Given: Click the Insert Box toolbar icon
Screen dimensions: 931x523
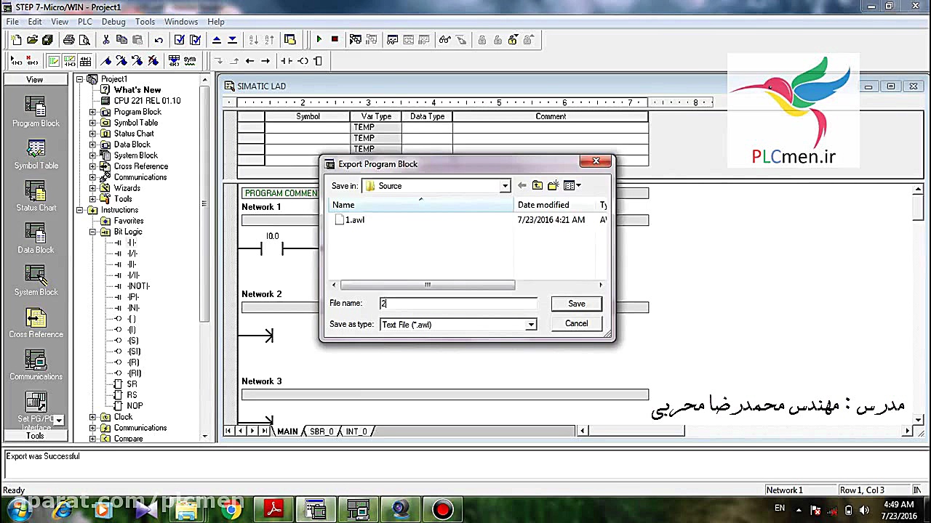Looking at the screenshot, I should (x=318, y=61).
